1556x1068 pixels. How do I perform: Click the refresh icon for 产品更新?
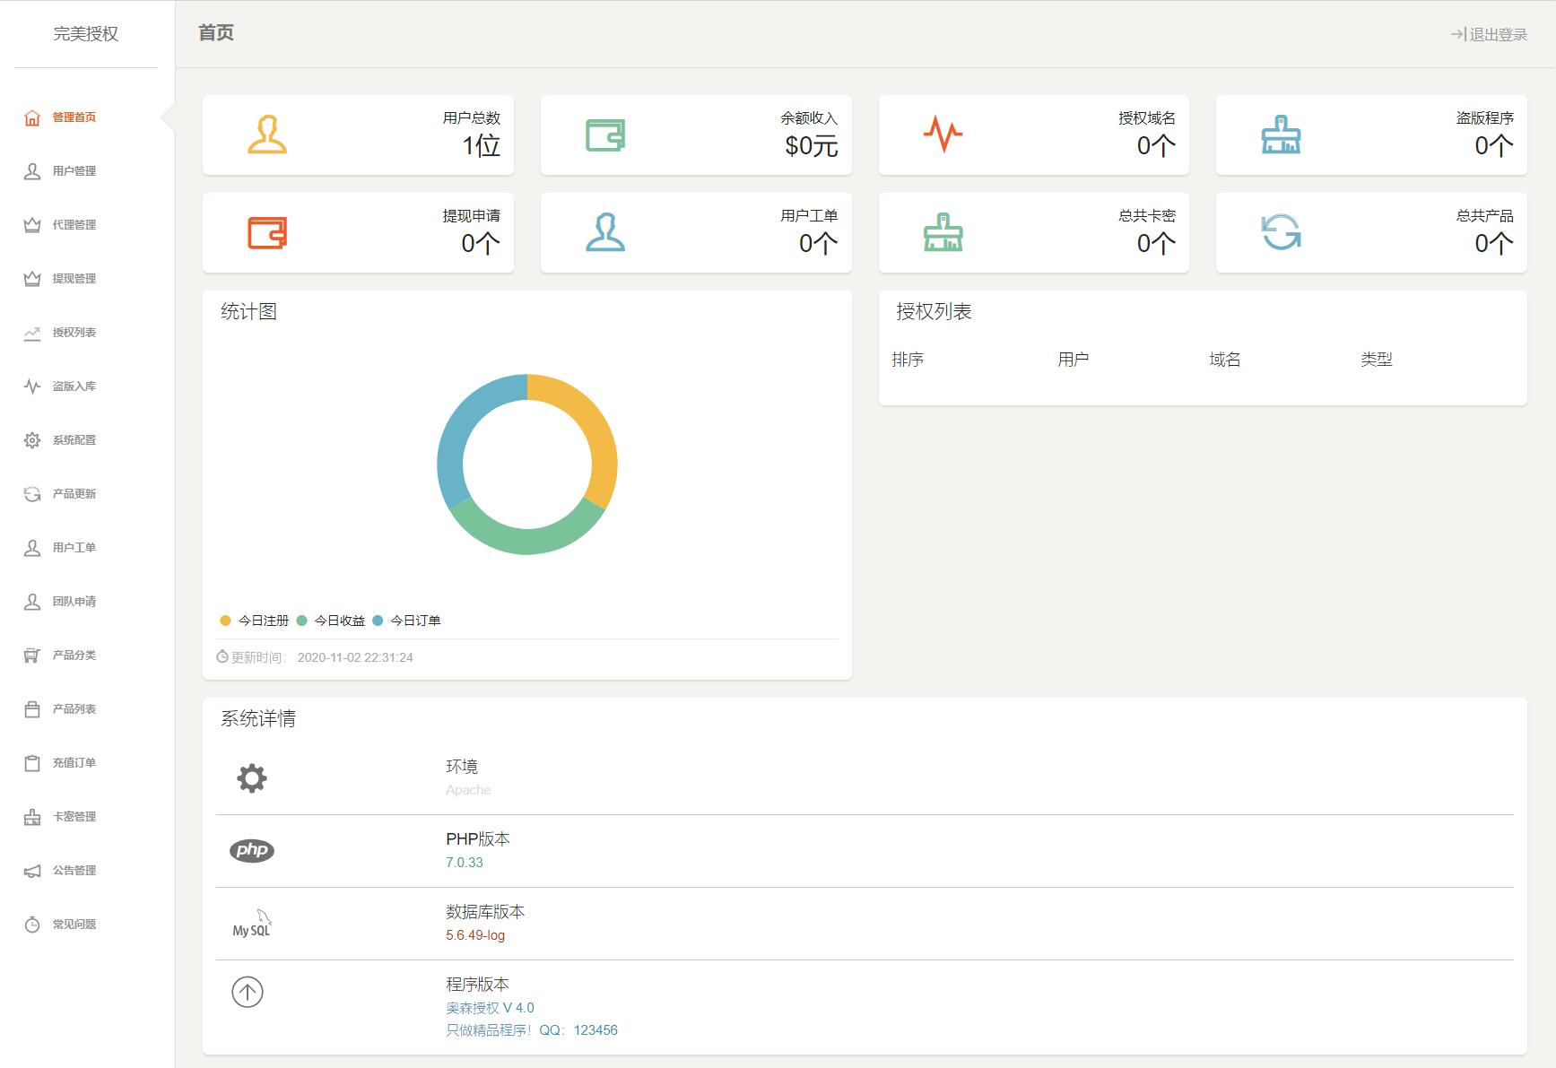32,494
